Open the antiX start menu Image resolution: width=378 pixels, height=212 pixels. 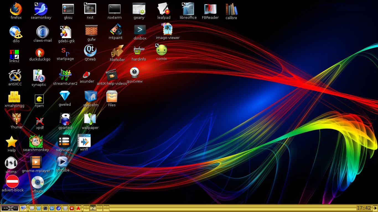10,208
